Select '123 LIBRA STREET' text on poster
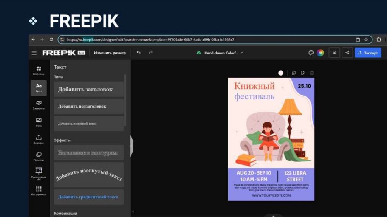 click(x=295, y=176)
